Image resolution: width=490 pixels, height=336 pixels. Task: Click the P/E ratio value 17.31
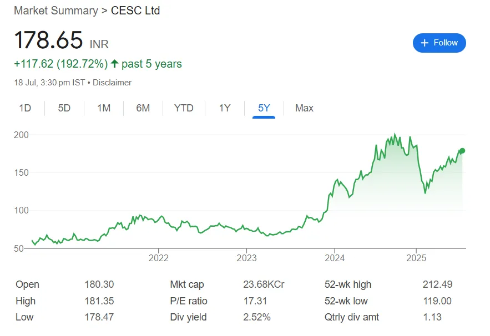(255, 301)
